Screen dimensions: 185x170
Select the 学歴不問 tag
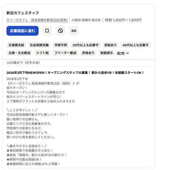coord(61,45)
